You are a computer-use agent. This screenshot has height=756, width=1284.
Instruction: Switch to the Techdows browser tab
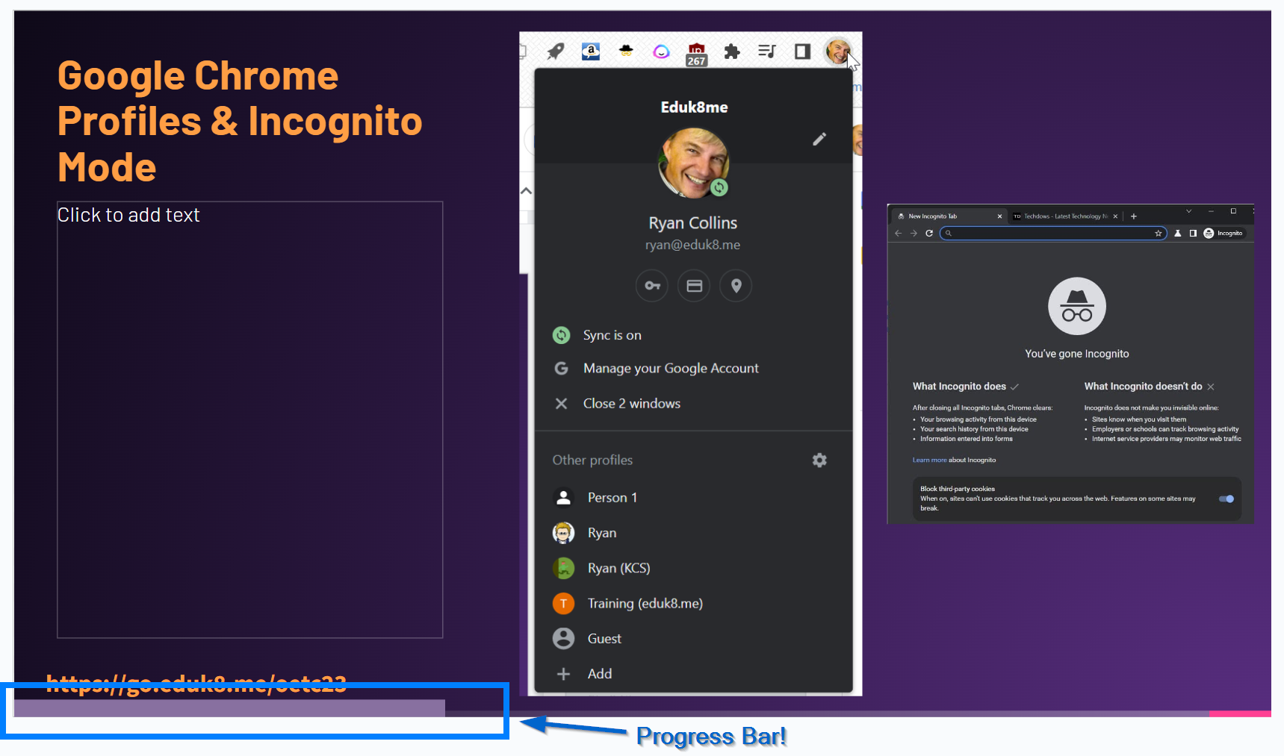tap(1061, 216)
